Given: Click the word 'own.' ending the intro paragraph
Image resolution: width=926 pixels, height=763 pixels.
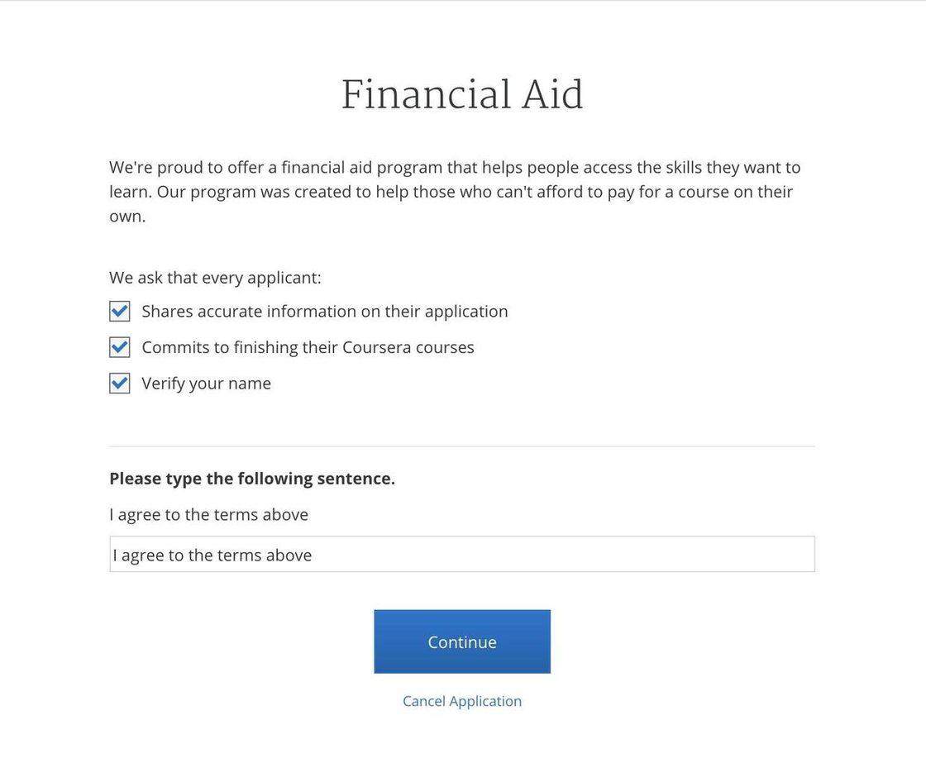Looking at the screenshot, I should click(x=127, y=216).
